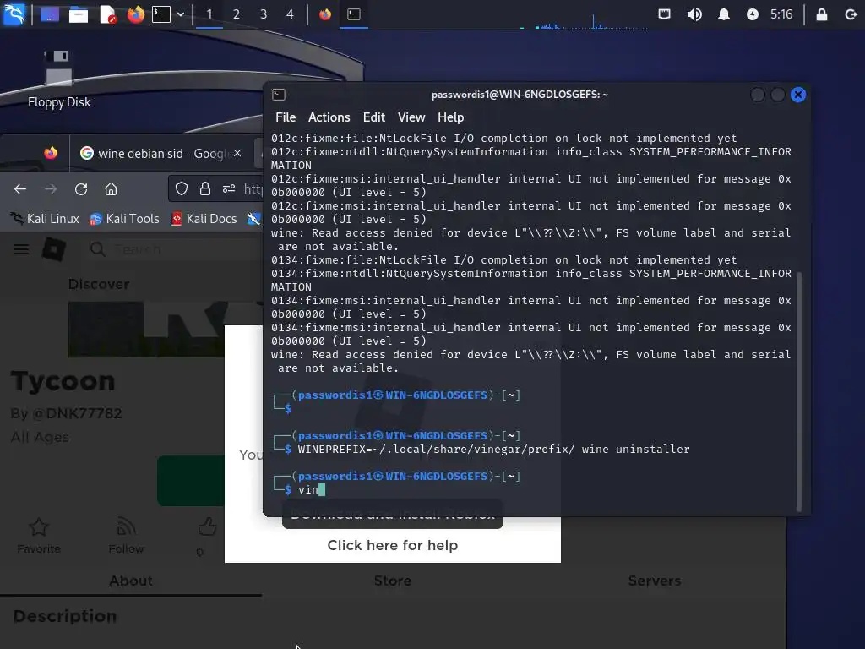The image size is (865, 649).
Task: Switch to the About tab
Action: coord(131,581)
